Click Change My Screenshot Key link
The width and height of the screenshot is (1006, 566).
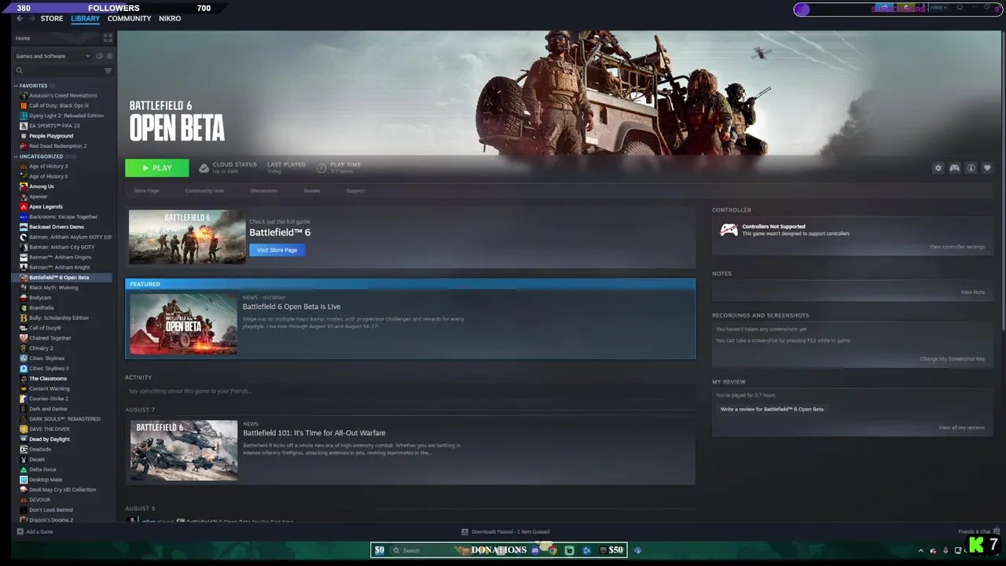click(952, 358)
